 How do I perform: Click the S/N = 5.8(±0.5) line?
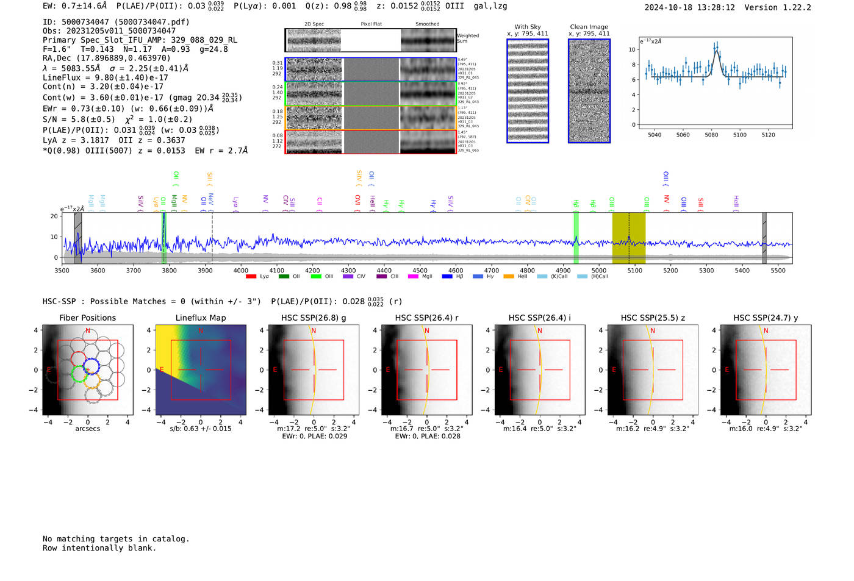[117, 119]
